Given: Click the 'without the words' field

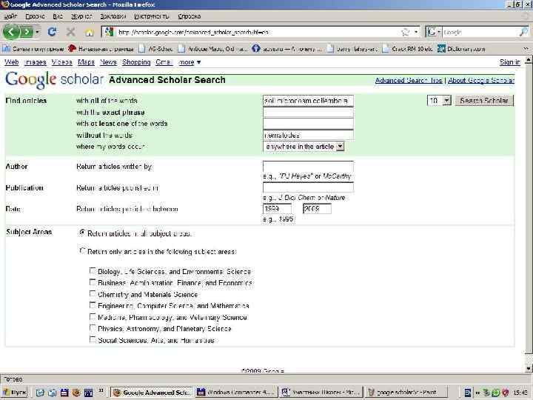Looking at the screenshot, I should [x=308, y=135].
